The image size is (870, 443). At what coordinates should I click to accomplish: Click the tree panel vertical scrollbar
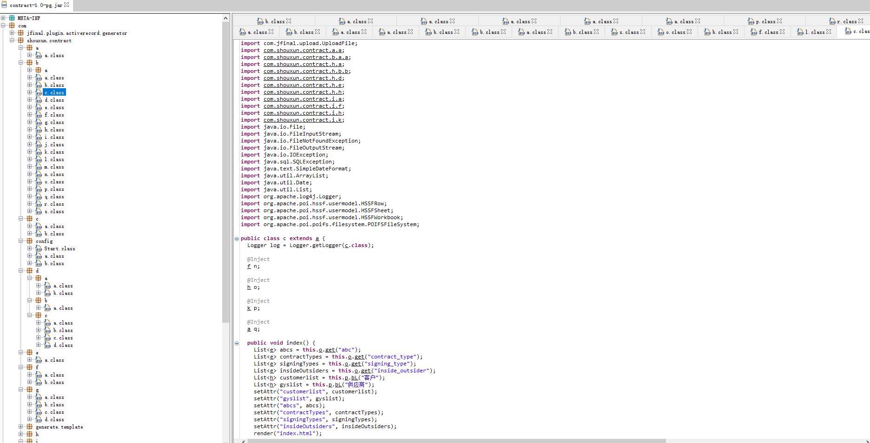coord(225,172)
